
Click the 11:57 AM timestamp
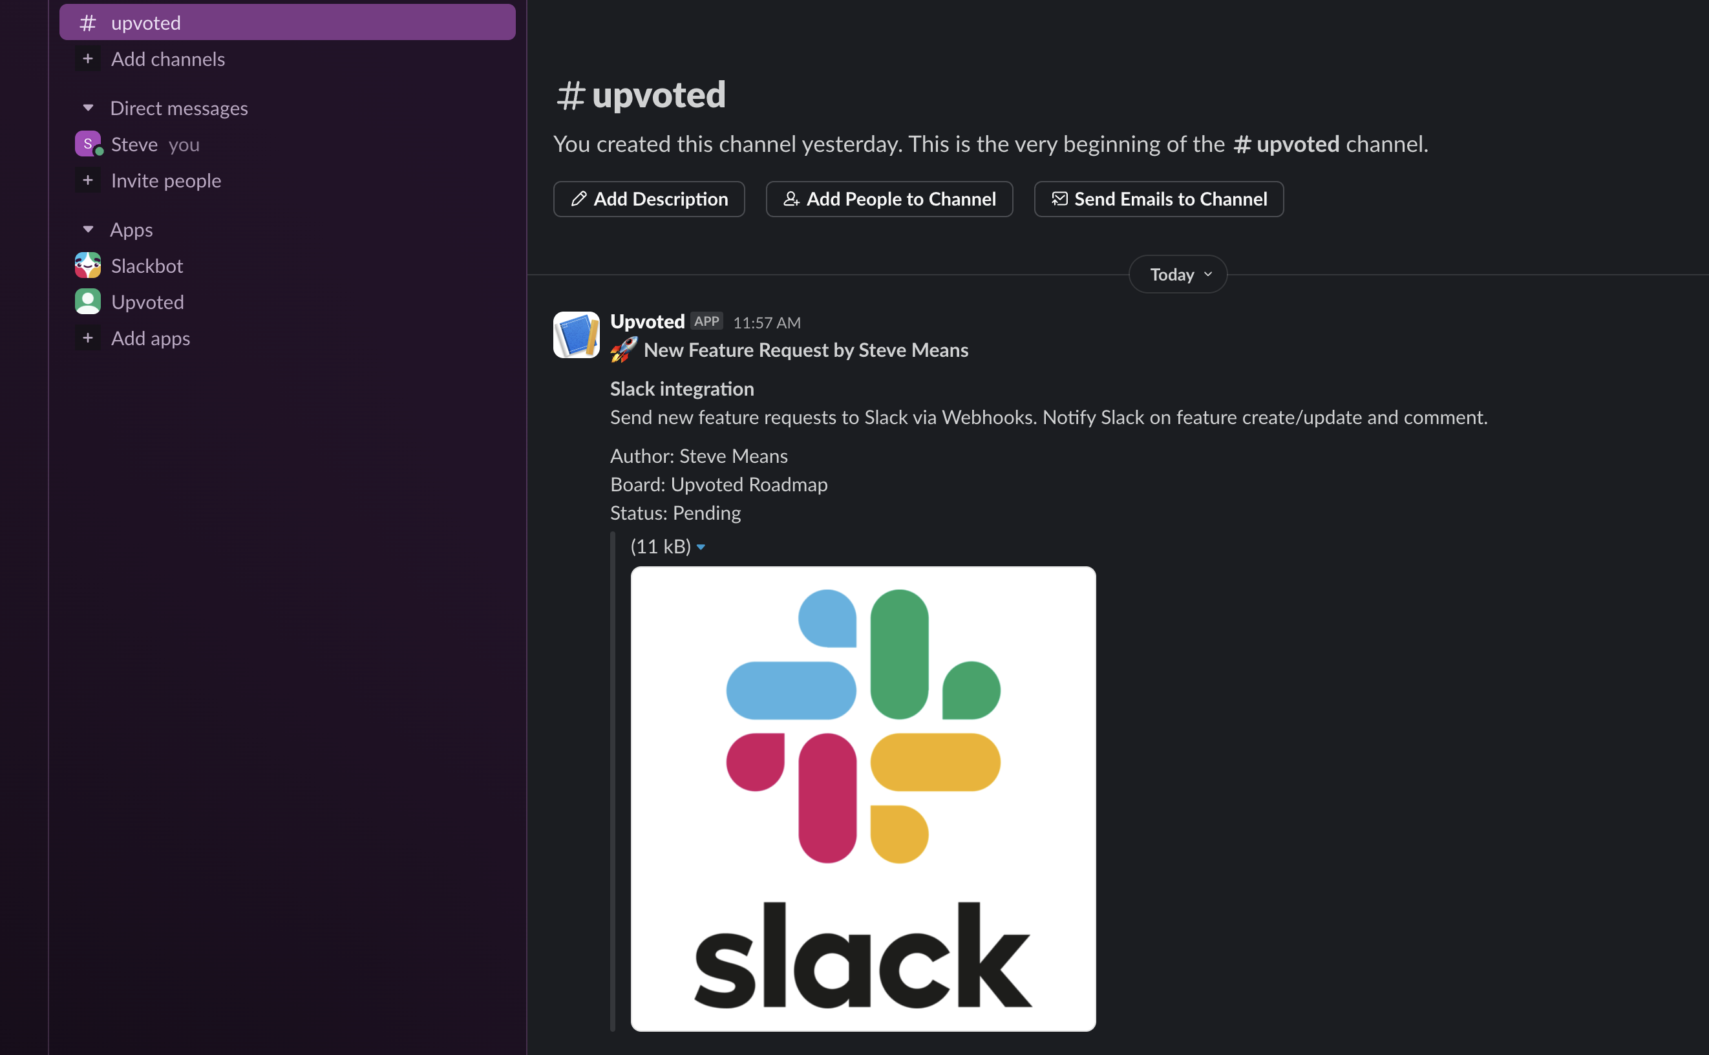coord(767,323)
